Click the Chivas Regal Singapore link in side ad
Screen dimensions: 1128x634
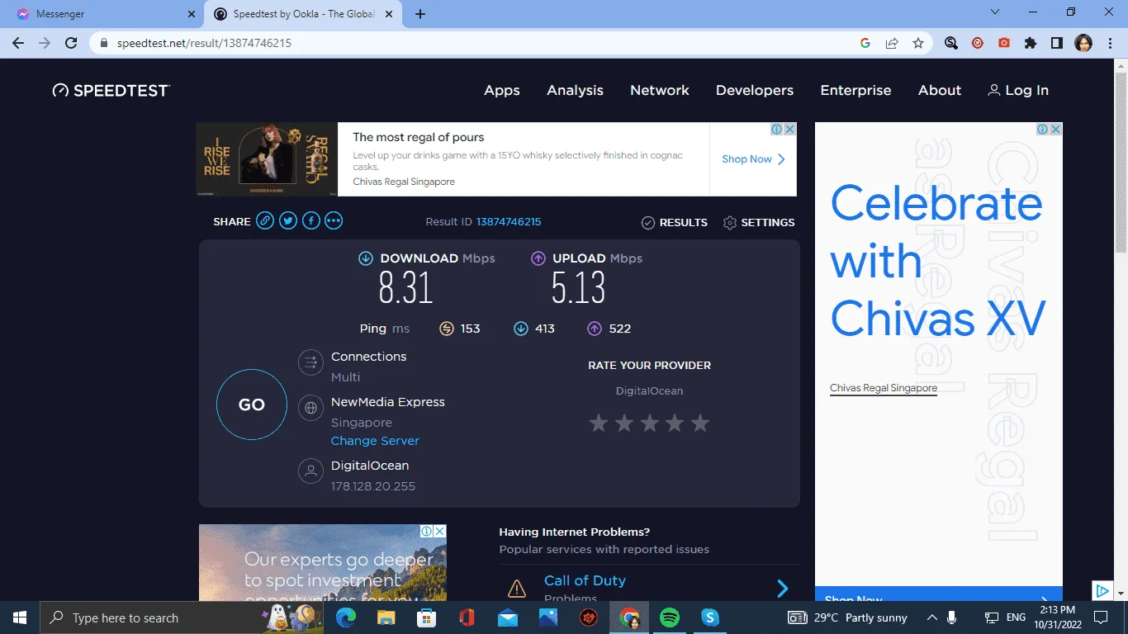point(884,388)
